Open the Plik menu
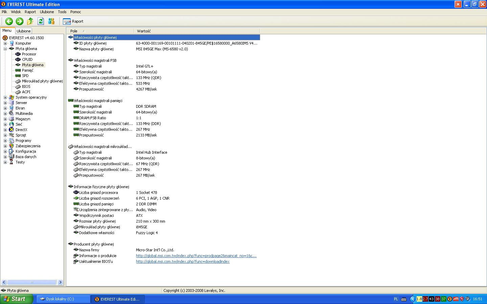This screenshot has height=304, width=487. click(x=4, y=12)
